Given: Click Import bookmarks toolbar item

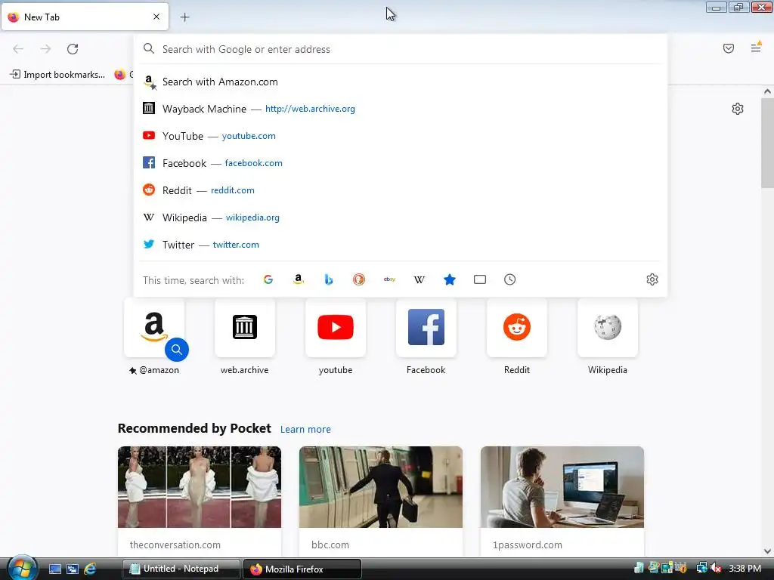Looking at the screenshot, I should tap(57, 75).
